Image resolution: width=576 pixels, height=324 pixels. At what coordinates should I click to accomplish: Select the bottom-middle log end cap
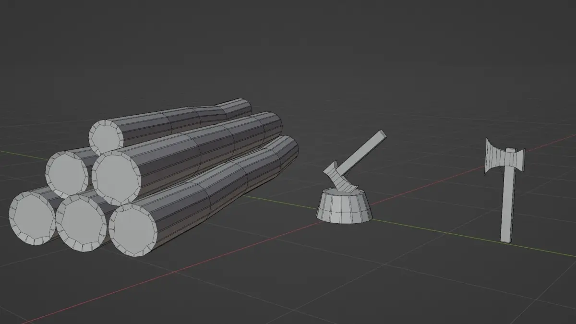pyautogui.click(x=81, y=222)
